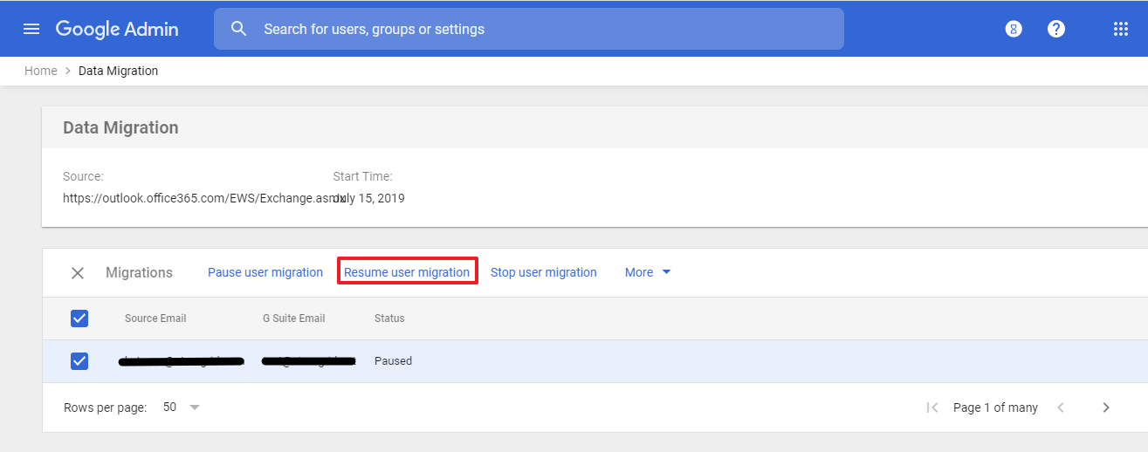Expand the More dropdown
Image resolution: width=1148 pixels, height=452 pixels.
(648, 272)
